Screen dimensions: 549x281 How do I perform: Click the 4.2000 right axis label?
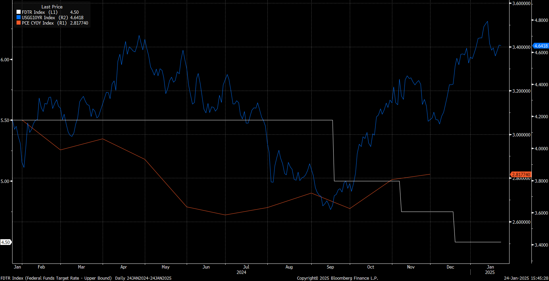(x=541, y=117)
